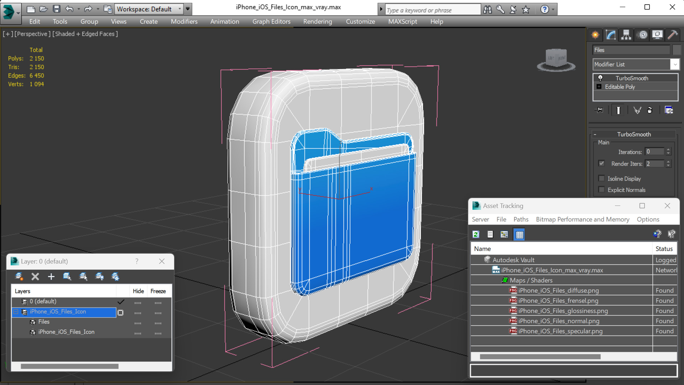Increase TurboSmooth Iterations spinner
The height and width of the screenshot is (385, 684).
pyautogui.click(x=668, y=150)
